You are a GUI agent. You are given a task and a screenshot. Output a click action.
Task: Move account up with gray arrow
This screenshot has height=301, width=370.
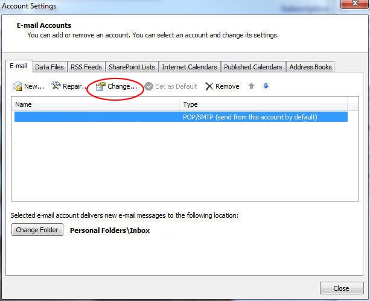(x=252, y=86)
